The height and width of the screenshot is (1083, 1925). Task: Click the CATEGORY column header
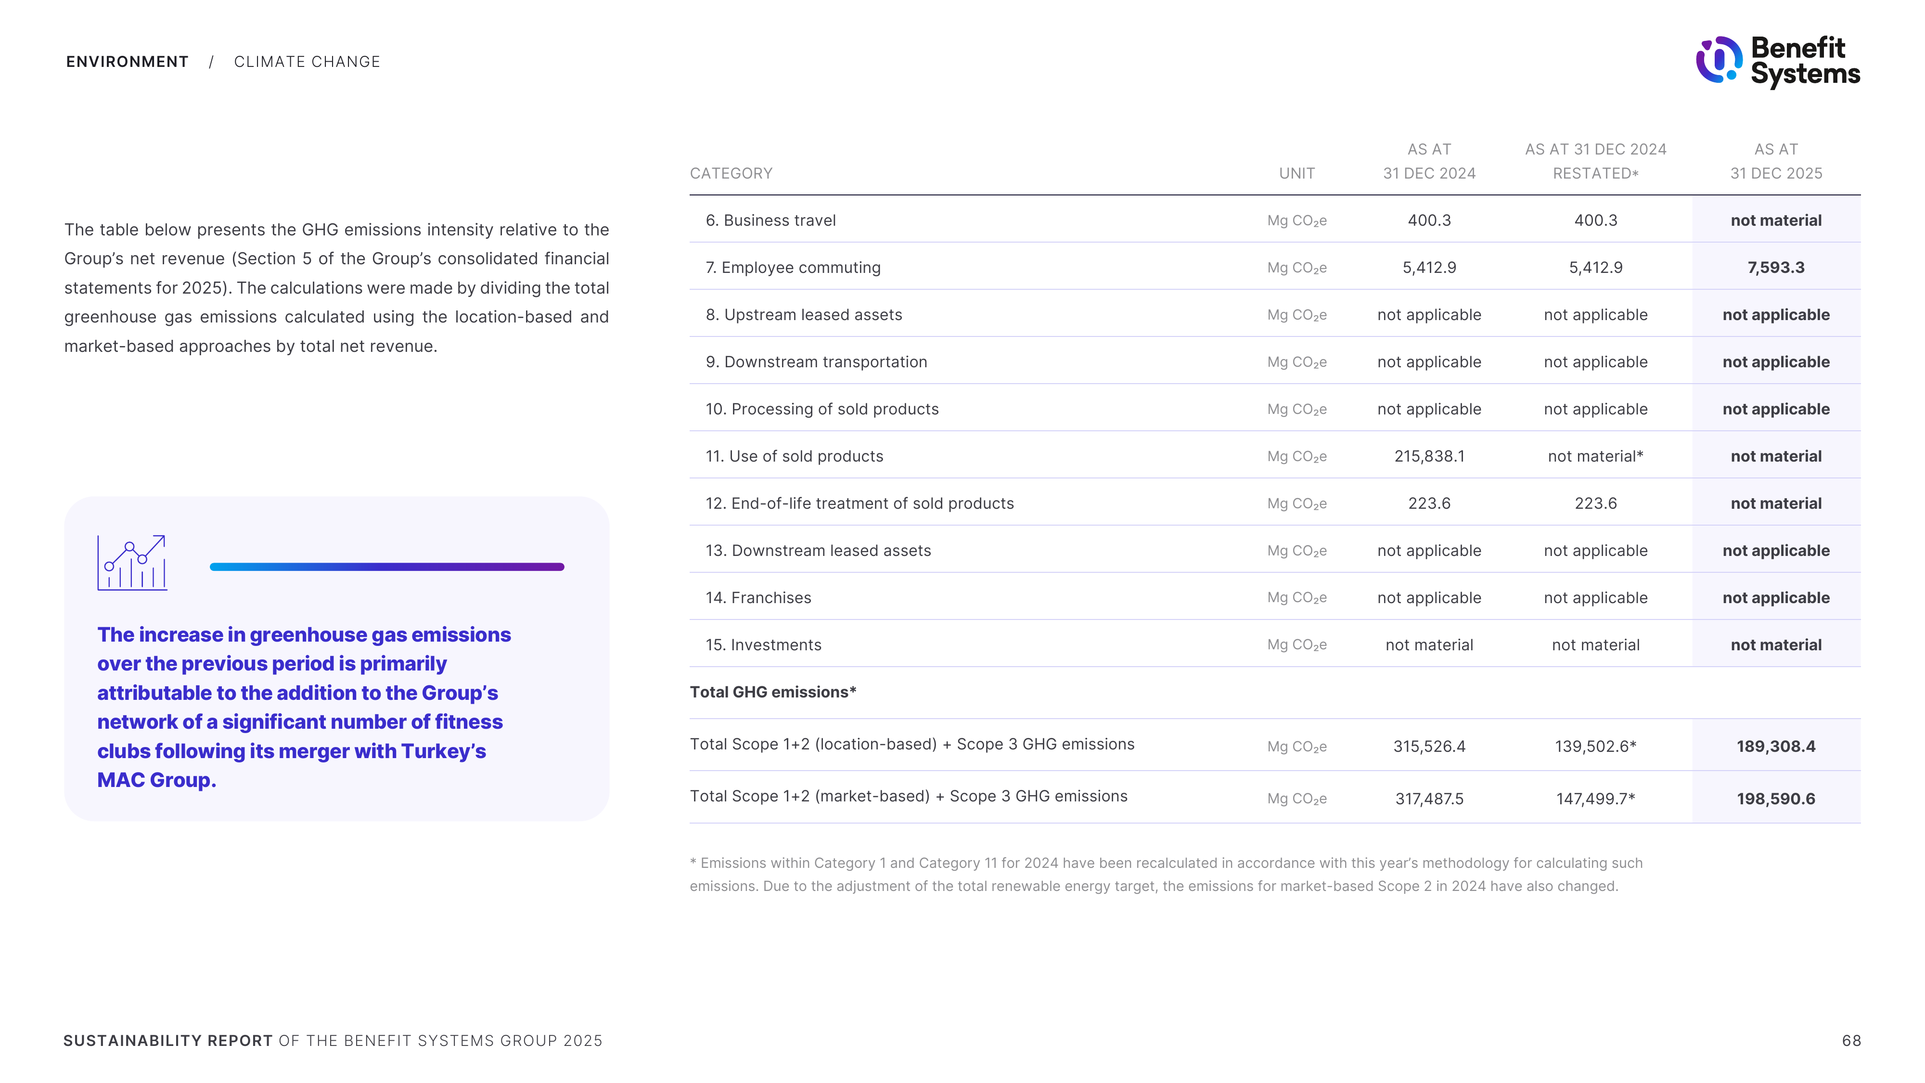(x=731, y=173)
